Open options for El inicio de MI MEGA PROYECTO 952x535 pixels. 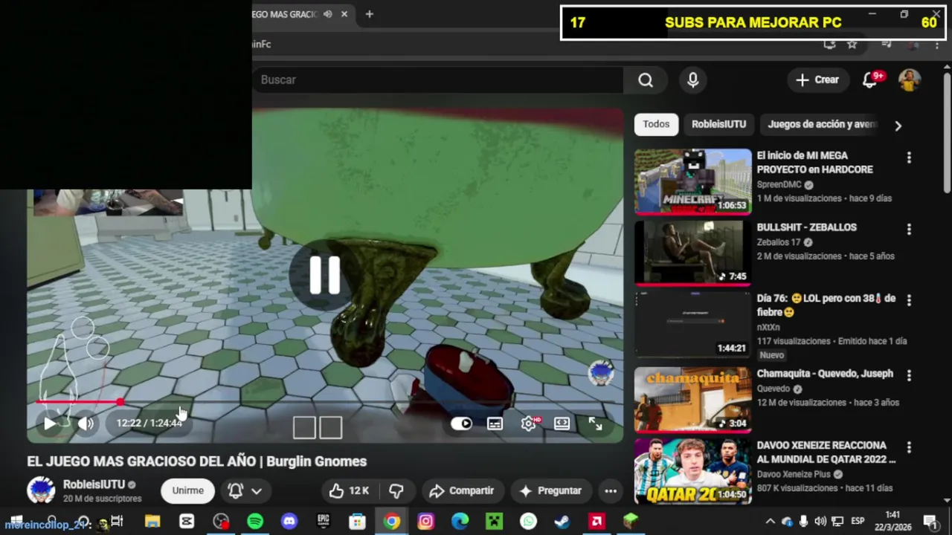coord(909,158)
